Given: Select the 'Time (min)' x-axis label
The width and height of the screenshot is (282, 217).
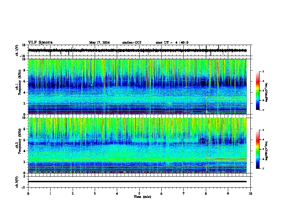Looking at the screenshot, I should click(x=142, y=197).
